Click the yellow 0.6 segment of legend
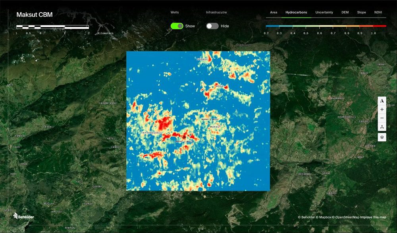Screen dimensions: 397x233 pos(326,26)
